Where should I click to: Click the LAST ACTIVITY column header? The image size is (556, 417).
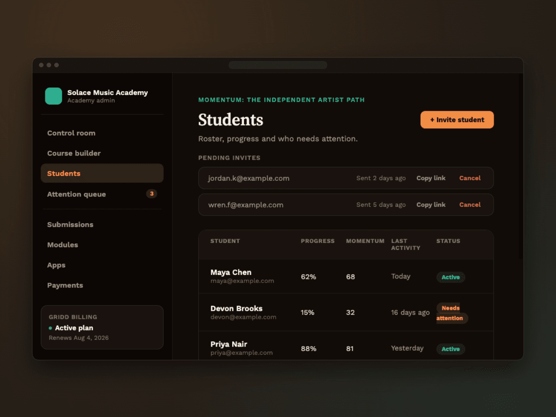[406, 244]
